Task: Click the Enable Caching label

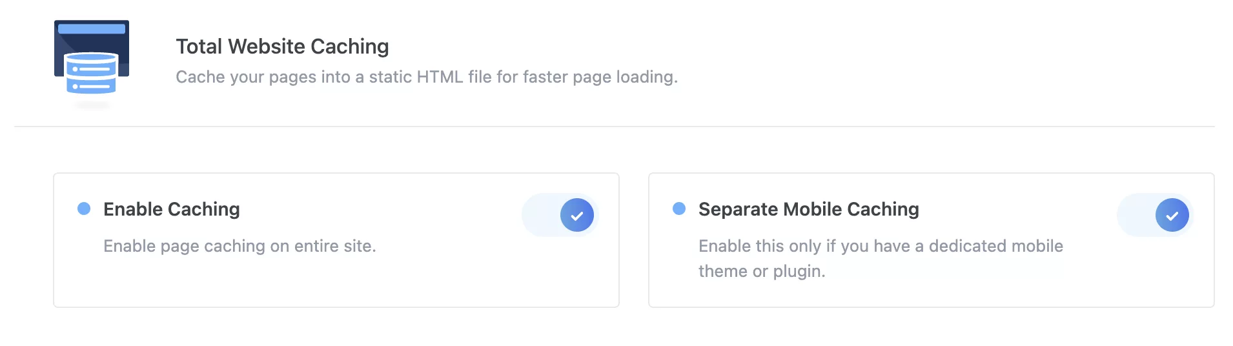Action: (172, 209)
